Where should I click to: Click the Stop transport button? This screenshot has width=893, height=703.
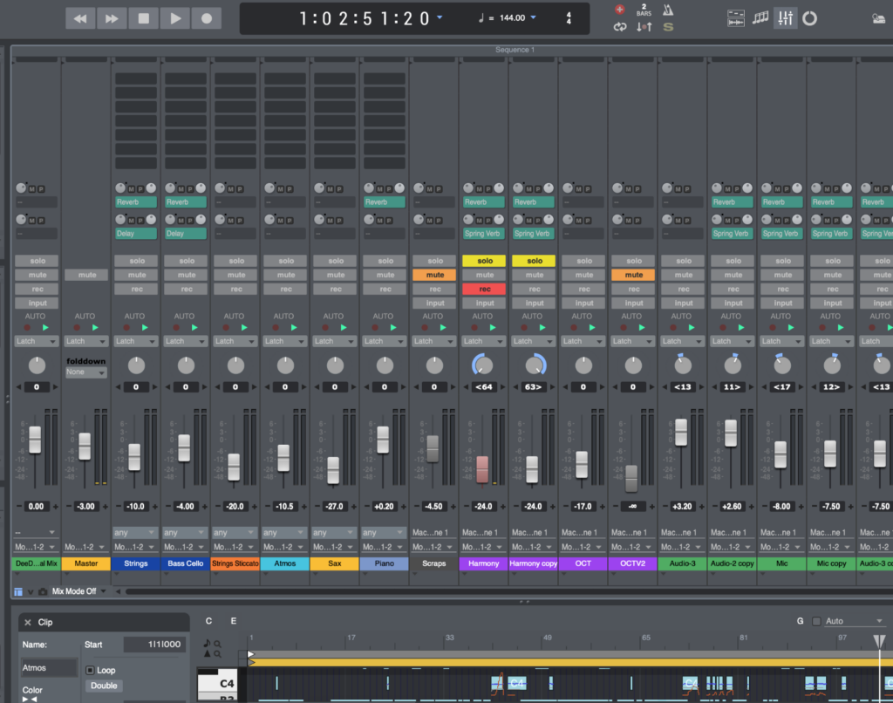144,19
